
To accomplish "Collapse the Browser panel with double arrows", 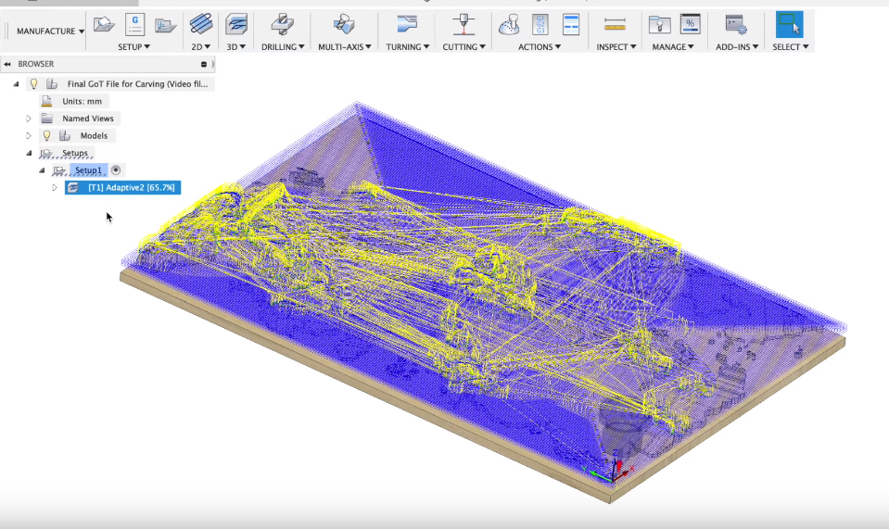I will pos(7,64).
